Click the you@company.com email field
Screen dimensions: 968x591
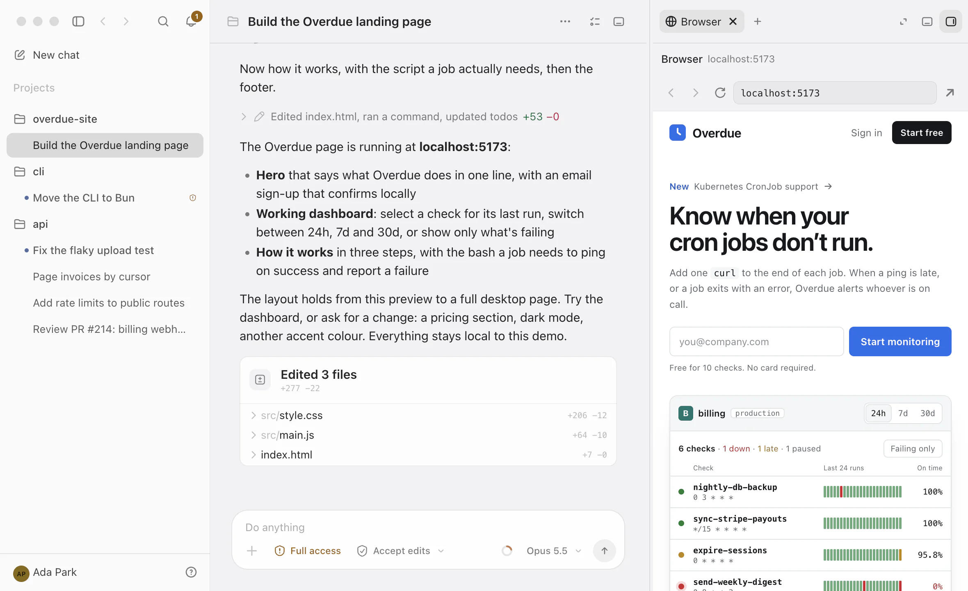coord(756,341)
